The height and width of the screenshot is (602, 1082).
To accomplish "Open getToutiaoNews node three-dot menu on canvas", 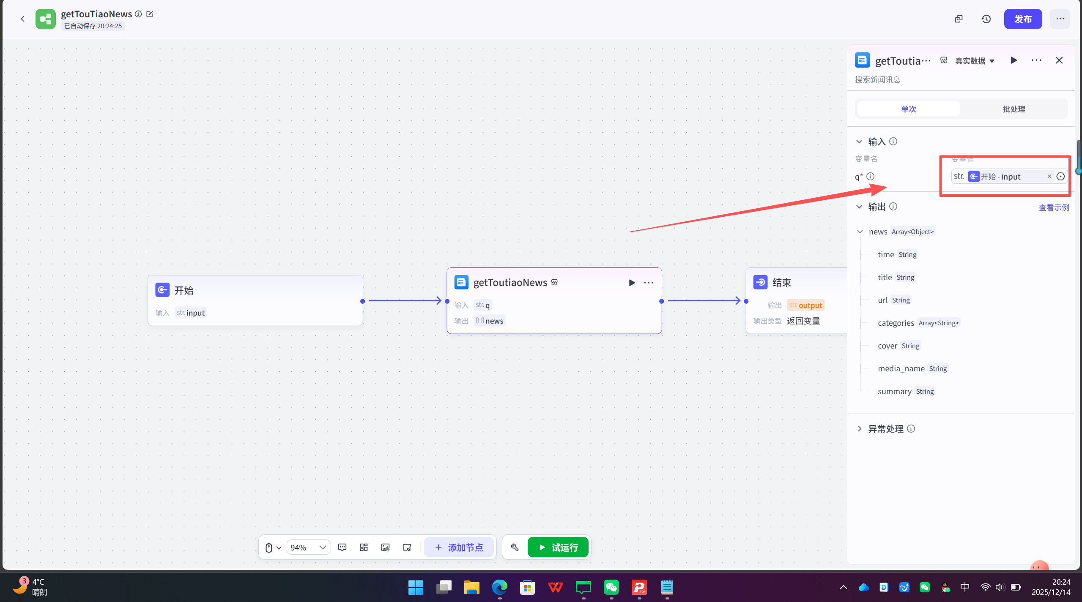I will 649,283.
